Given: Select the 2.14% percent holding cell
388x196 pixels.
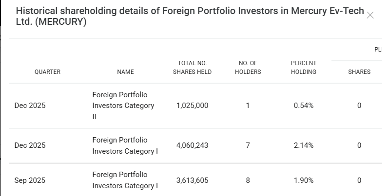Looking at the screenshot, I should point(303,145).
